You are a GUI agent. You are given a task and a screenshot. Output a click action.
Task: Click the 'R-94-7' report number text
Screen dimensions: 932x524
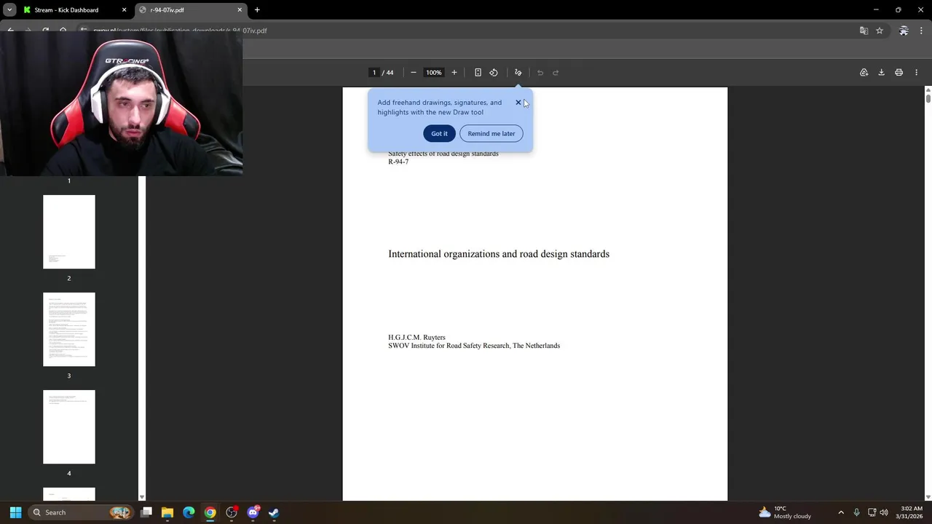coord(398,162)
